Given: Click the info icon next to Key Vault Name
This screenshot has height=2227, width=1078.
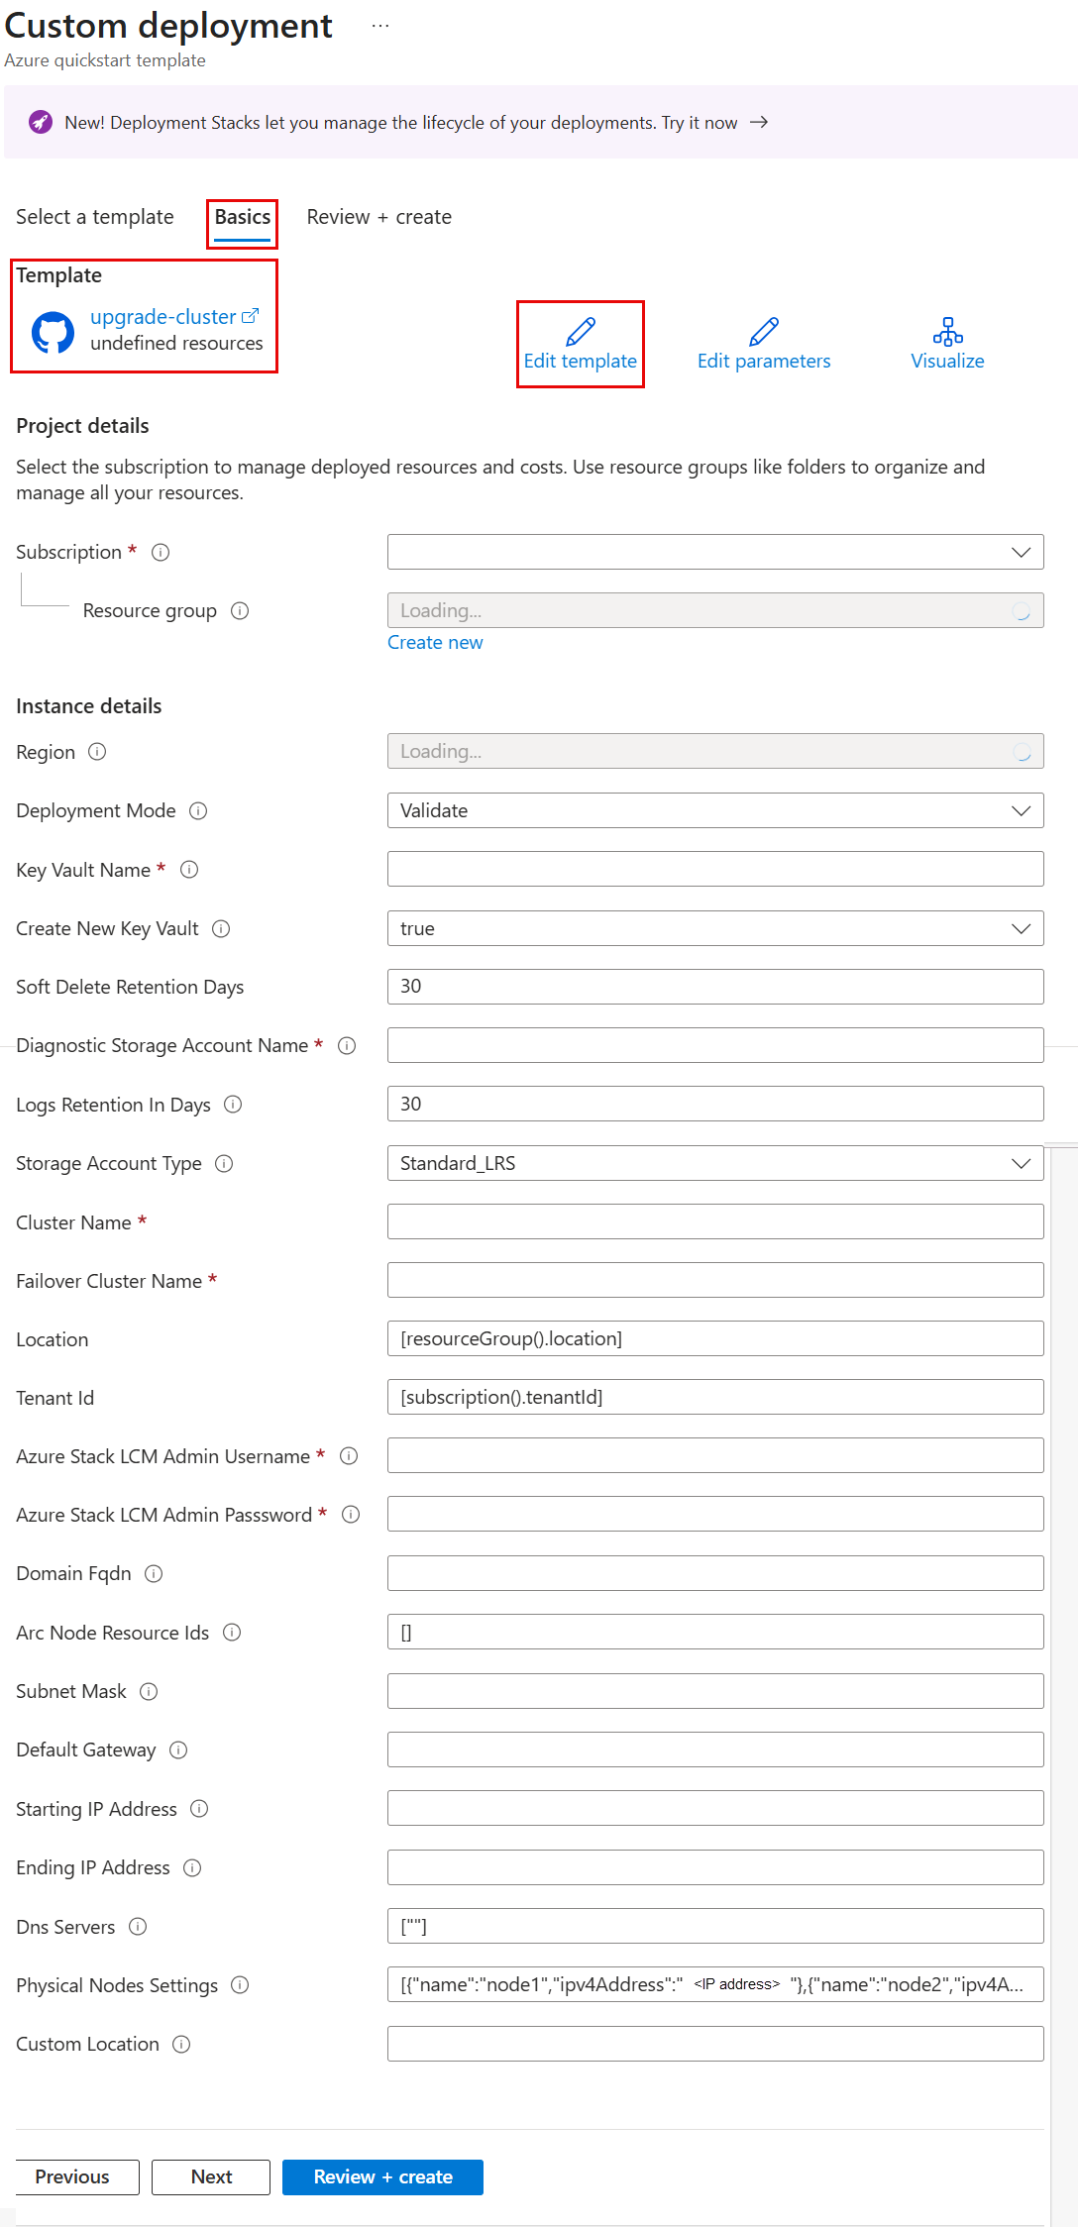Looking at the screenshot, I should tap(189, 870).
